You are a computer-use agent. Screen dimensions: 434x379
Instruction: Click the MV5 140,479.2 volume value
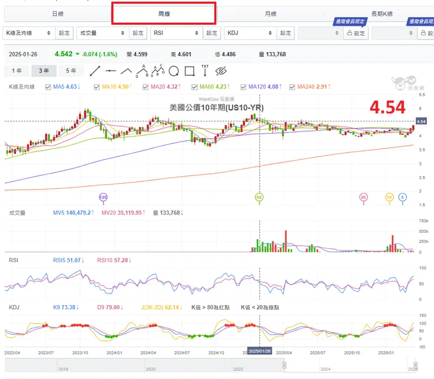pyautogui.click(x=73, y=213)
